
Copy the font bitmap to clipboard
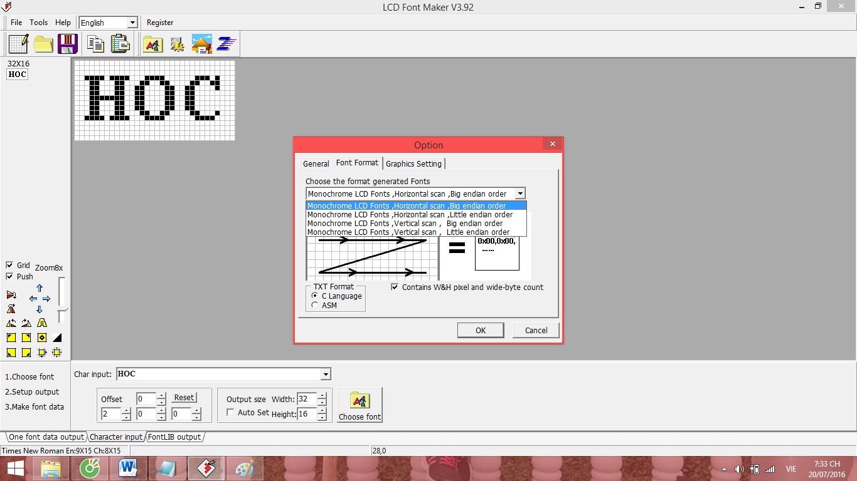(95, 43)
